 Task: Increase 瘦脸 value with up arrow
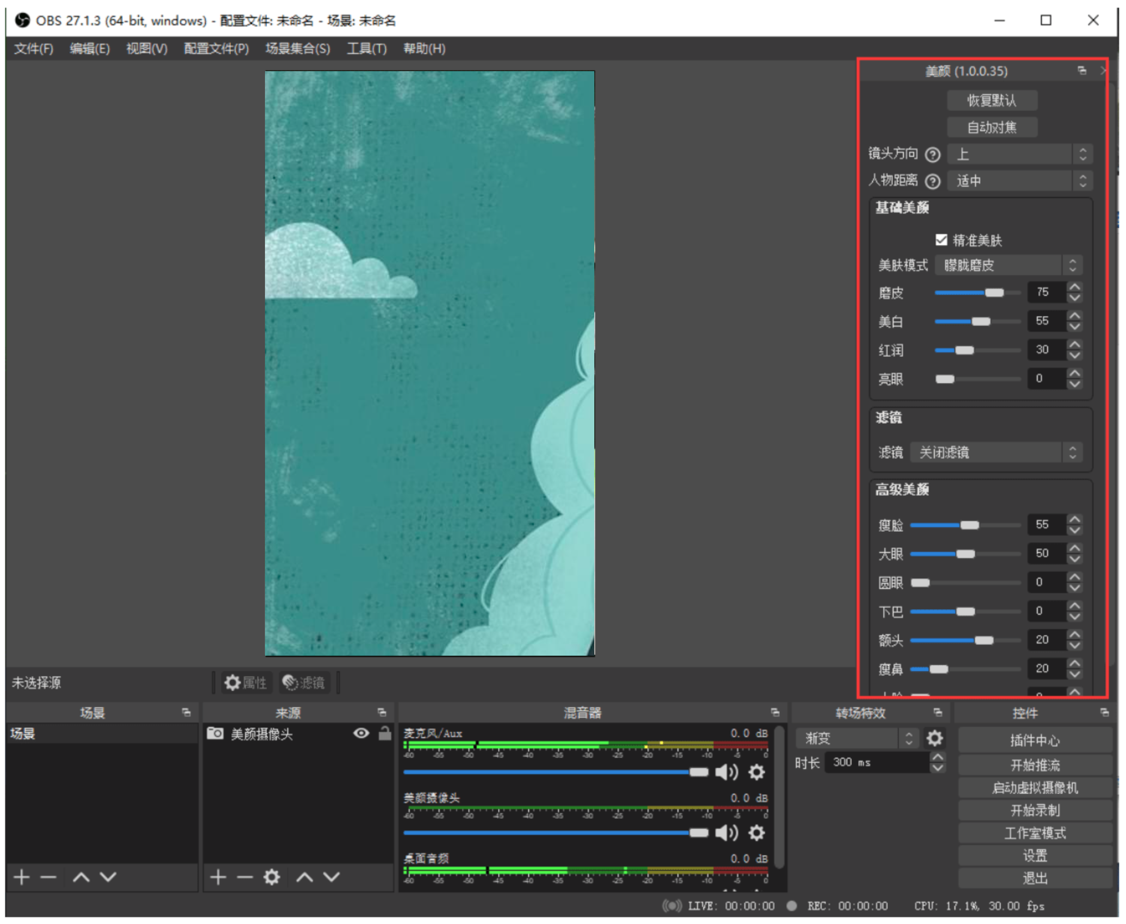(x=1075, y=519)
